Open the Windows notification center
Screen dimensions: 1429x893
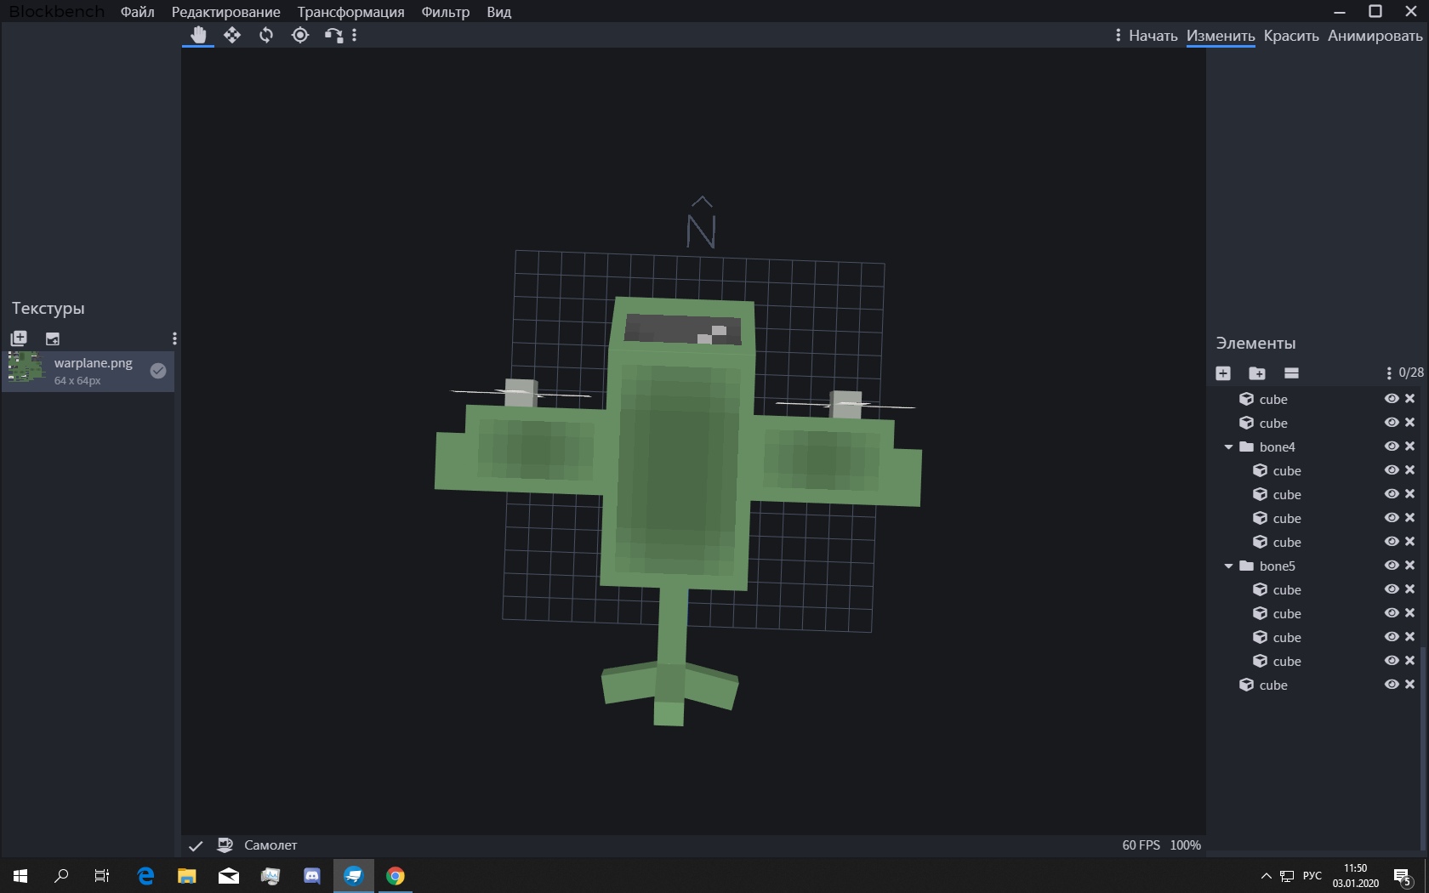[1403, 875]
